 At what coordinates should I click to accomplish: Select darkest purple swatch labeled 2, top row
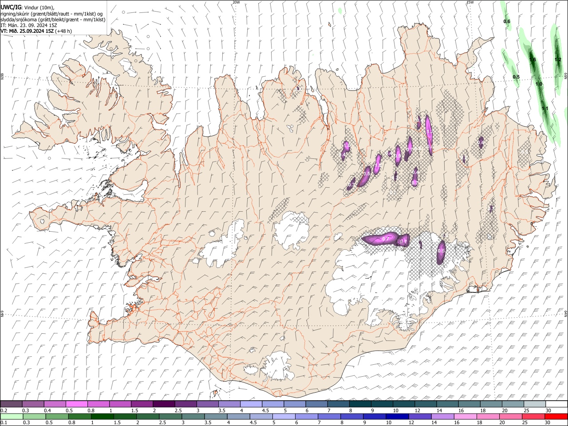click(x=164, y=404)
